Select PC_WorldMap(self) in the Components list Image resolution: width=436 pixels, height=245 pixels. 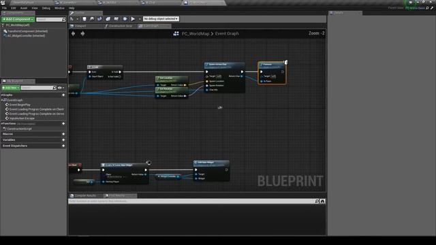click(18, 25)
